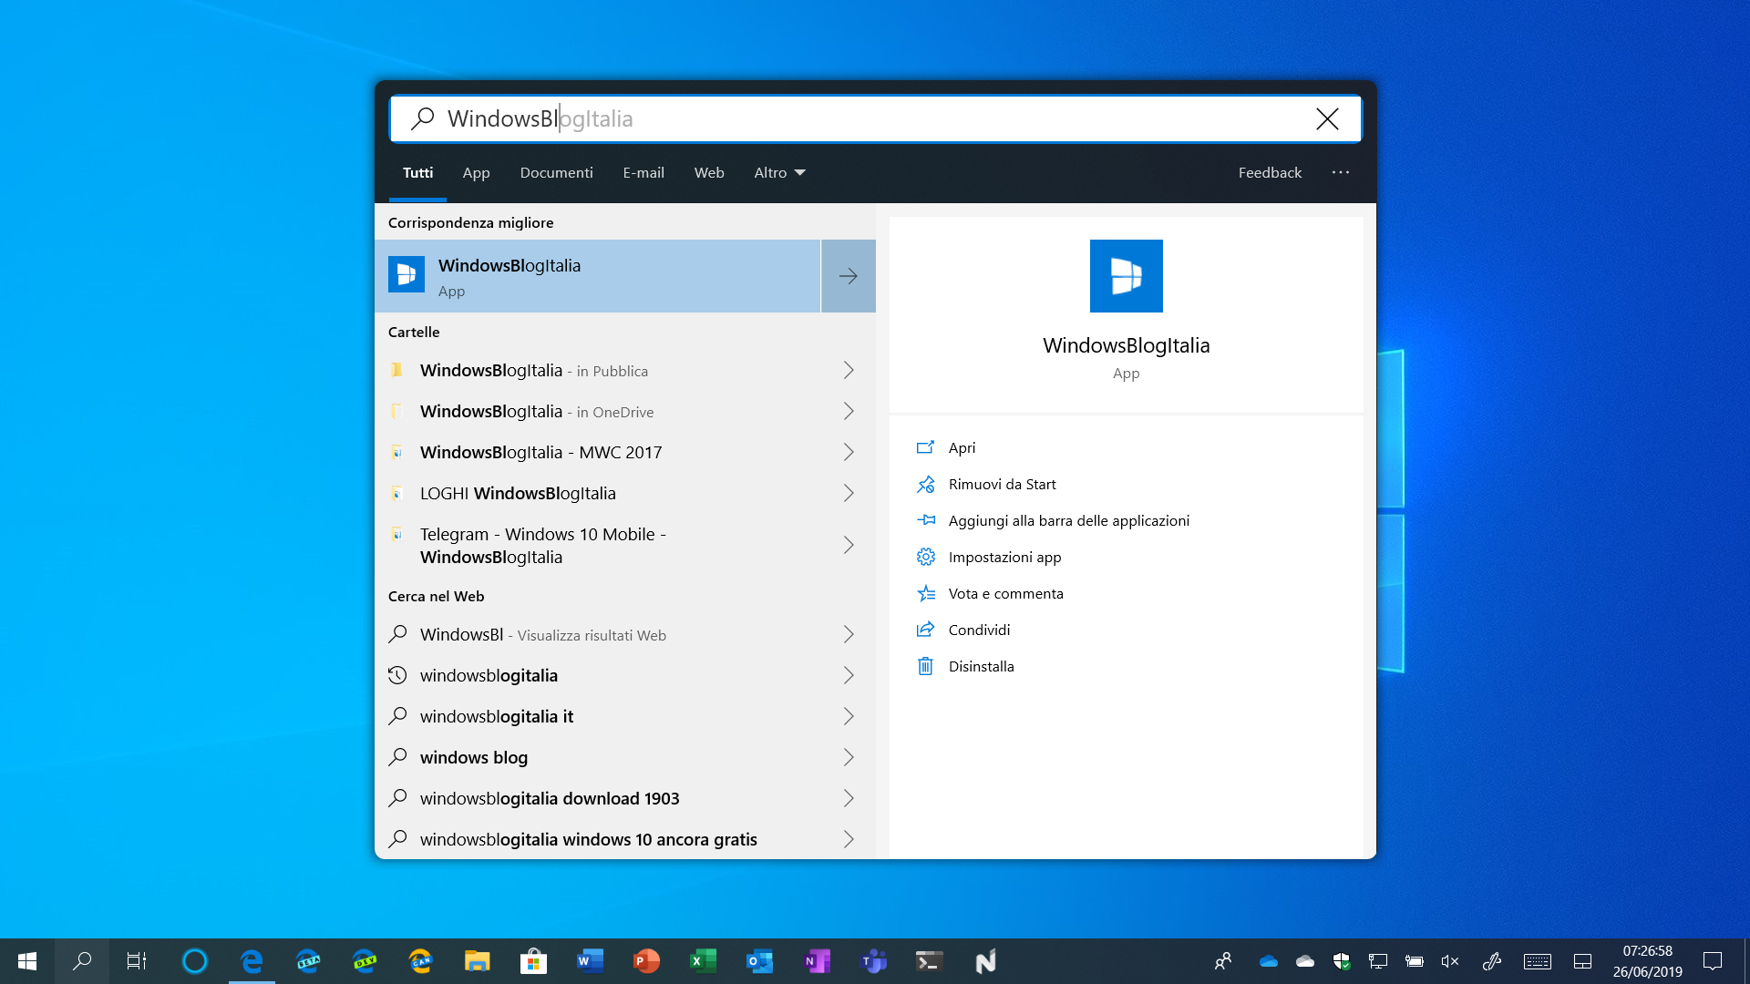The image size is (1750, 984).
Task: Click inside the WindowsBlogItalia search box
Action: coord(875,118)
